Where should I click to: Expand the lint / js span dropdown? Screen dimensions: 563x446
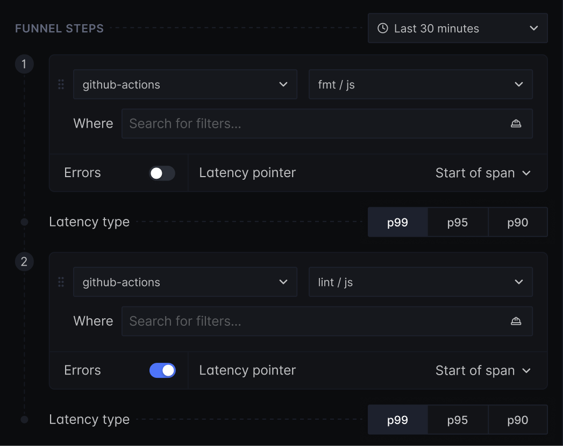(421, 282)
